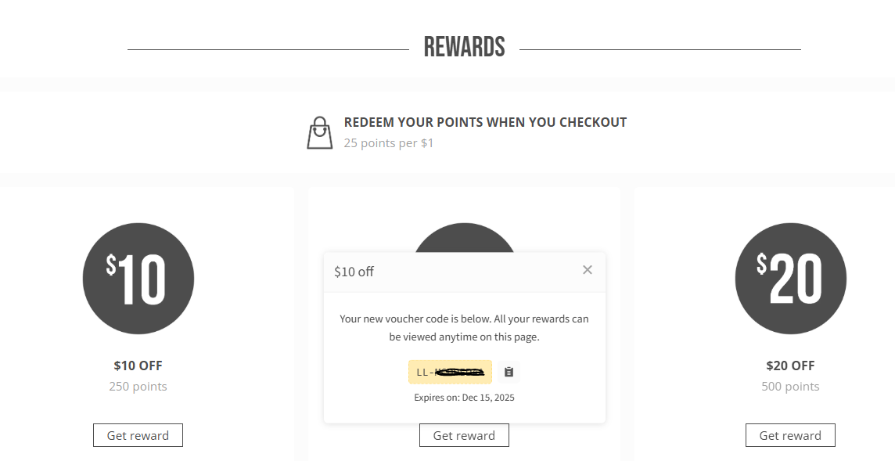
Task: Click the shopping bag icon
Action: click(x=320, y=133)
